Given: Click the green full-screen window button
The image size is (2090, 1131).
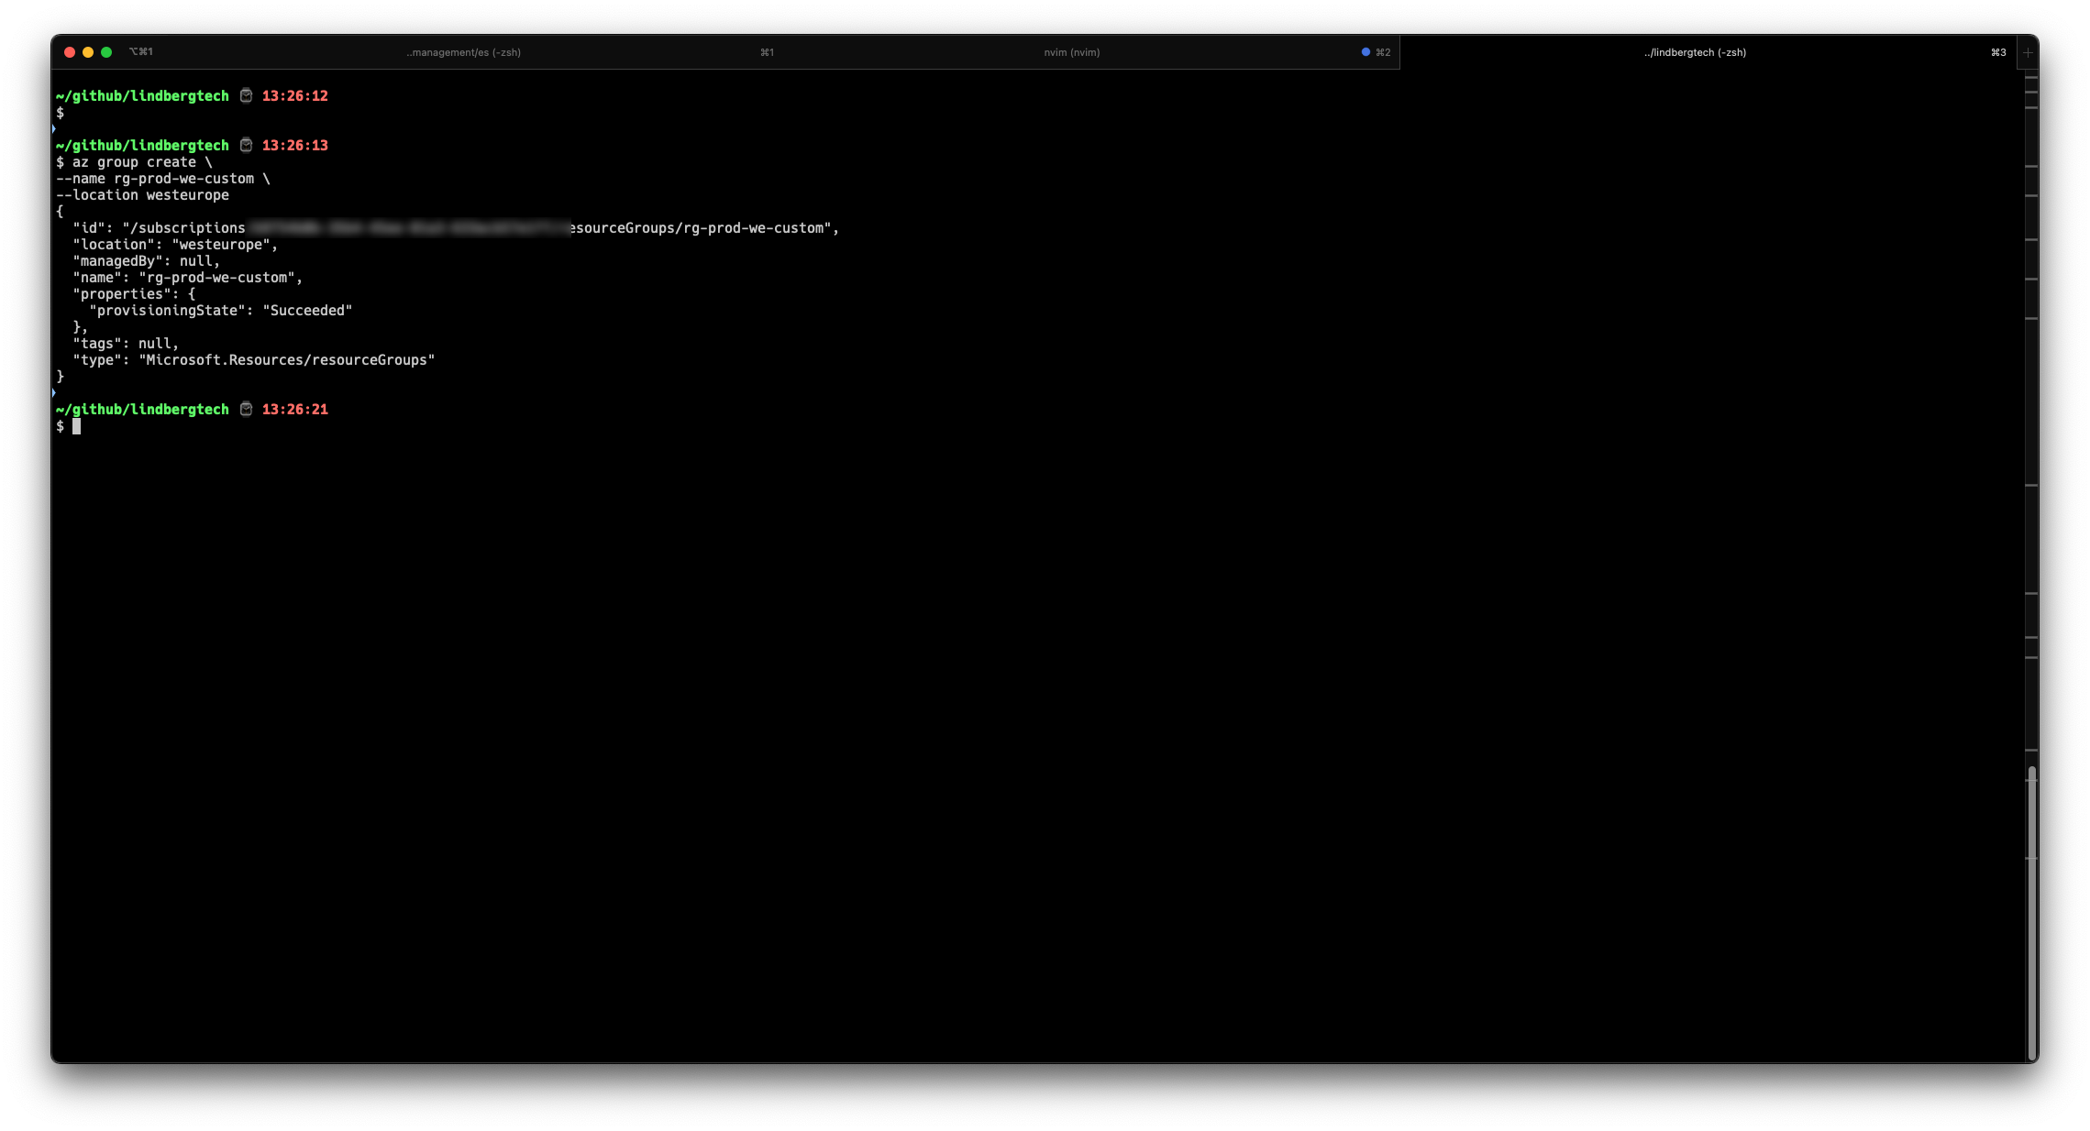Looking at the screenshot, I should pos(106,52).
